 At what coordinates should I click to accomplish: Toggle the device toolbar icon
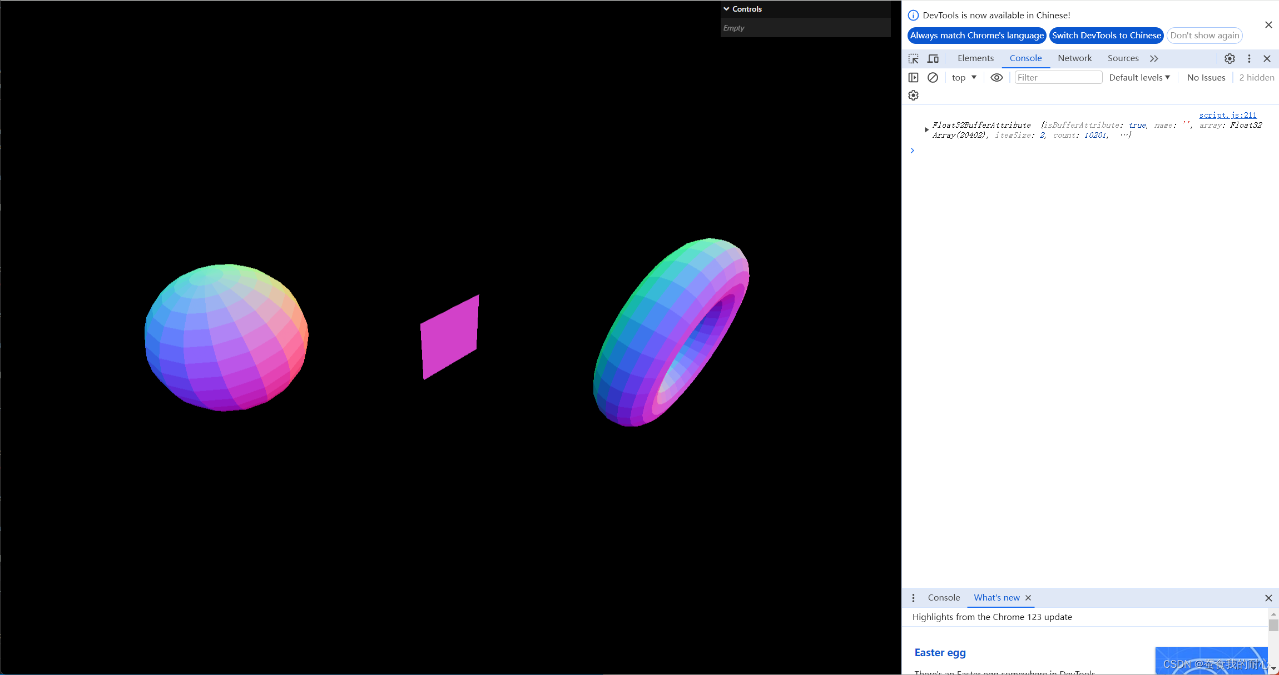[933, 58]
